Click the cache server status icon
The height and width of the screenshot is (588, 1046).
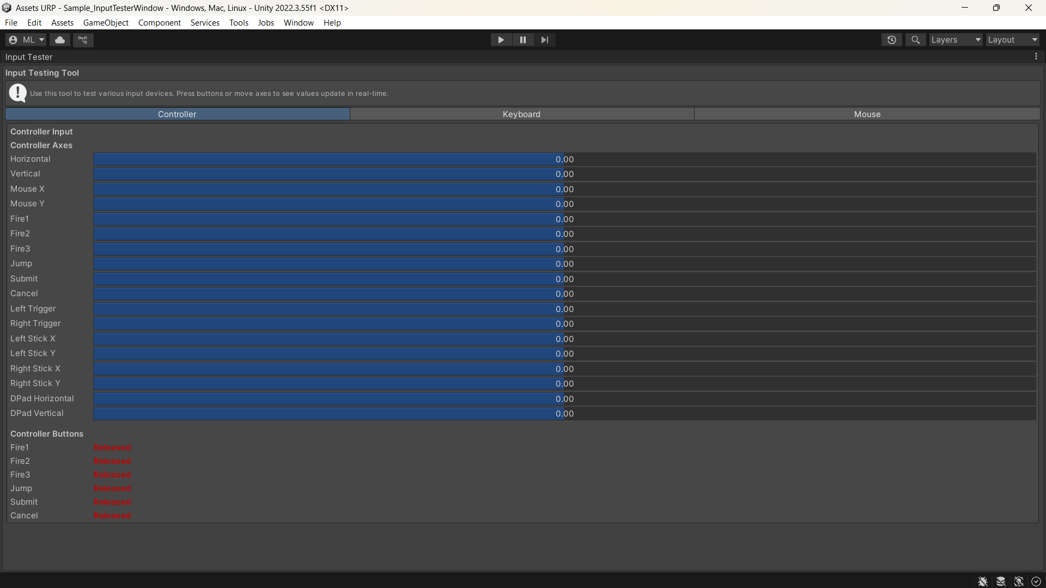point(1001,581)
